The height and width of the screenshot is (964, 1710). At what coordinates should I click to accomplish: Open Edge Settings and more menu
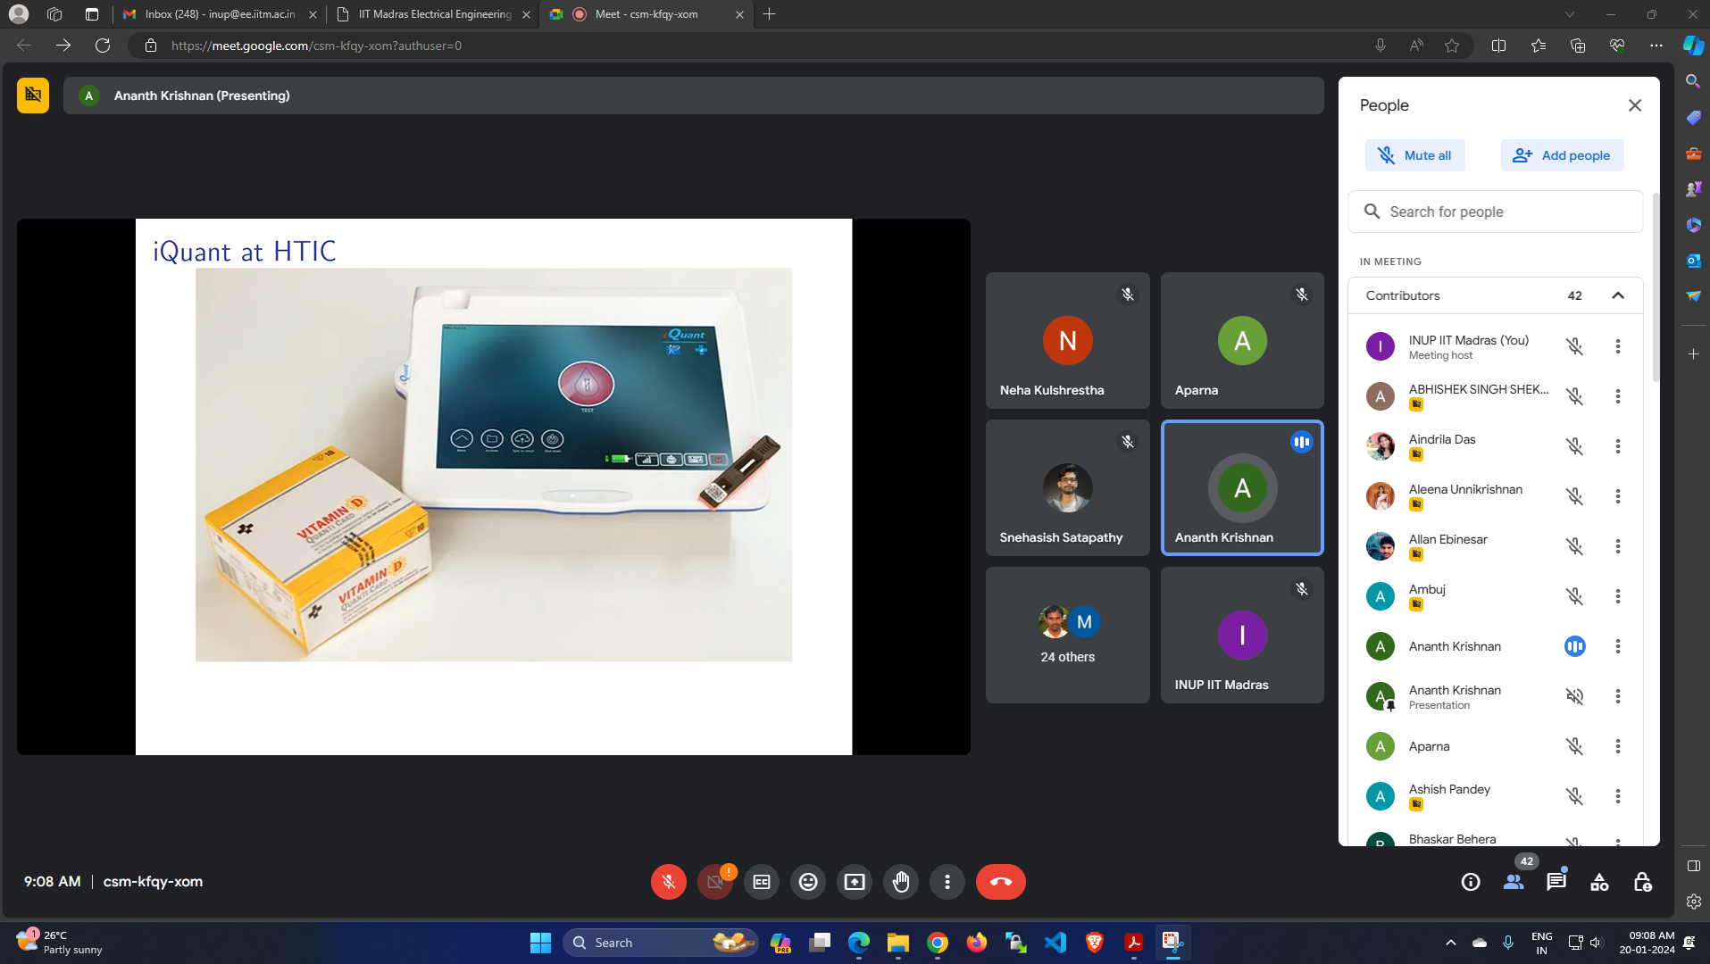point(1656,46)
